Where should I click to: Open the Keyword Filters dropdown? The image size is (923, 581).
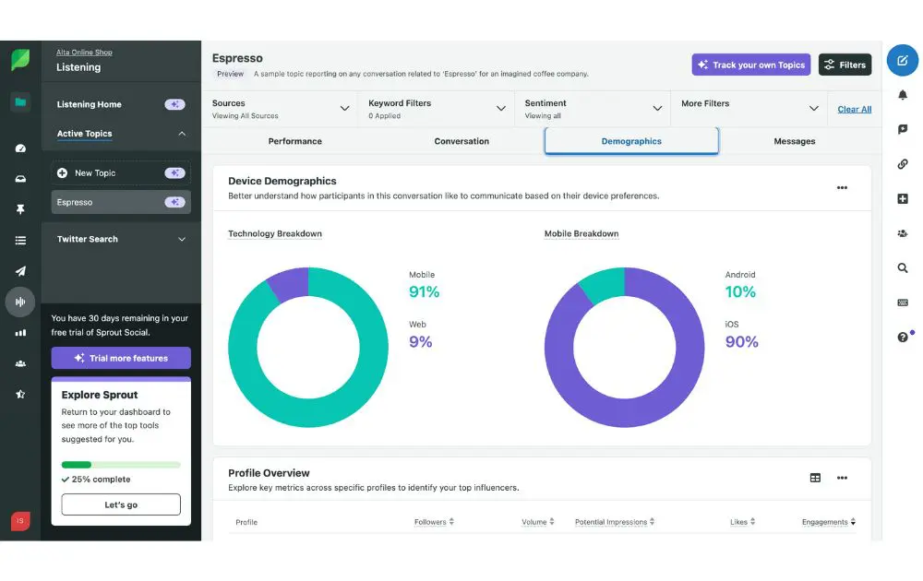click(437, 108)
